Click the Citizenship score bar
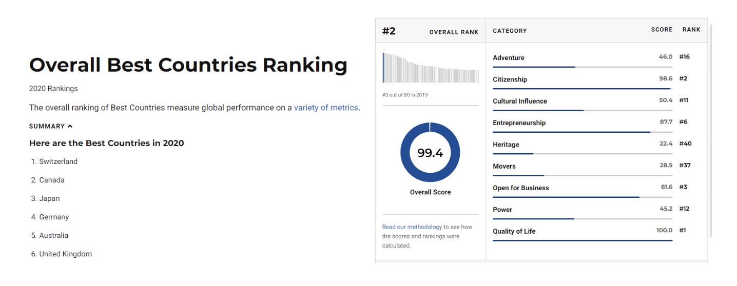 point(583,89)
